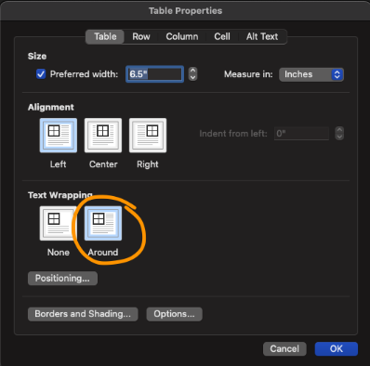Screen dimensions: 370x366
Task: Click the Right label under alignment icon
Action: [x=148, y=164]
